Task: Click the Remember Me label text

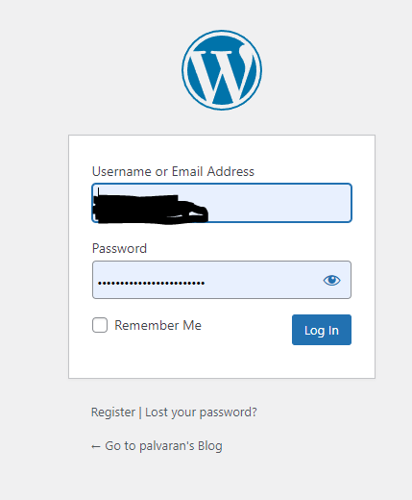Action: click(158, 325)
